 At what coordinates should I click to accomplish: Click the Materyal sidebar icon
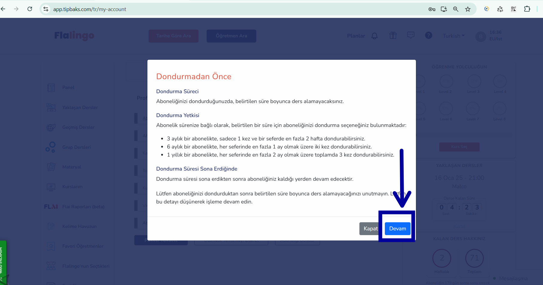(51, 167)
